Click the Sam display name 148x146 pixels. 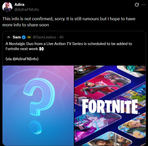point(17,37)
